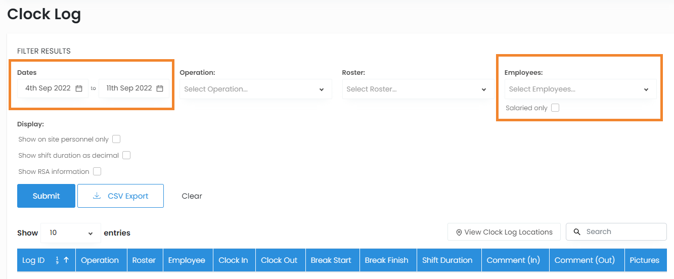
Task: Check Show on site personnel only
Action: pos(116,139)
